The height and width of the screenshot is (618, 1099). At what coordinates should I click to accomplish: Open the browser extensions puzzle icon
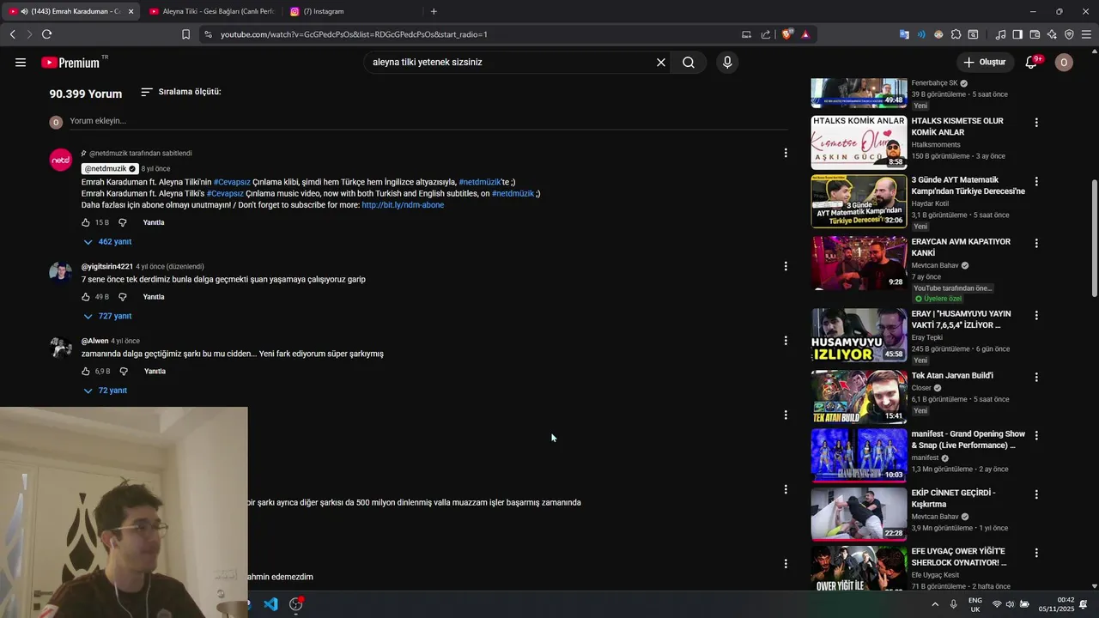pyautogui.click(x=956, y=34)
